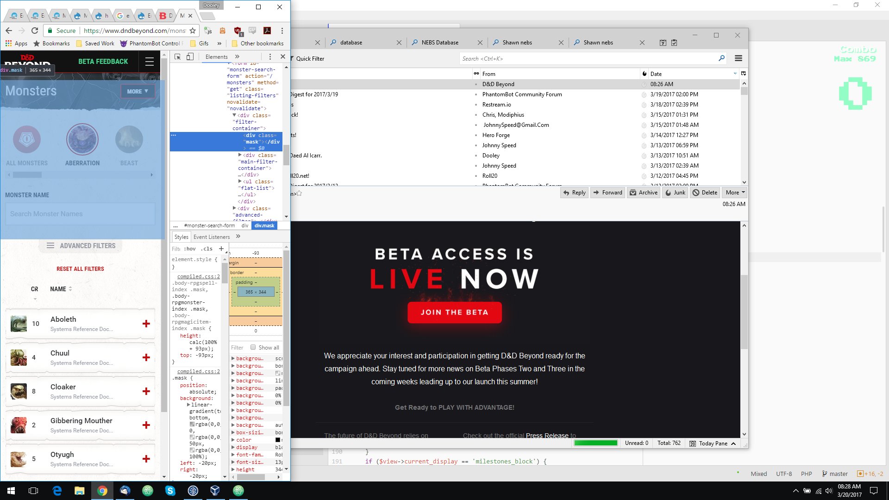Archive the selected message
This screenshot has height=500, width=889.
click(x=644, y=193)
